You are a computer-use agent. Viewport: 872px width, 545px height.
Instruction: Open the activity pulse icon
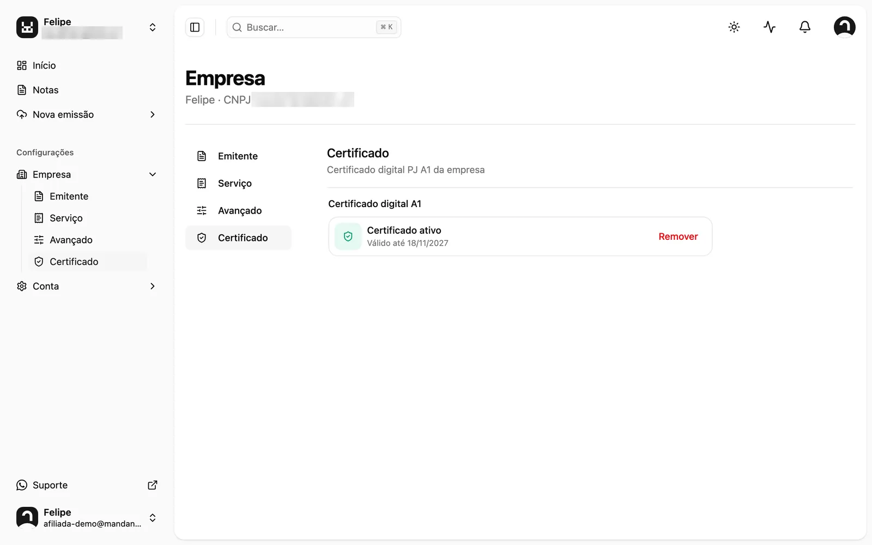pos(770,27)
